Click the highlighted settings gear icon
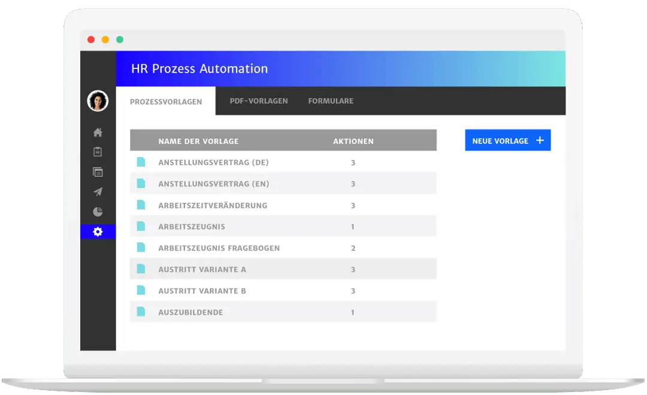The height and width of the screenshot is (395, 647). tap(98, 231)
